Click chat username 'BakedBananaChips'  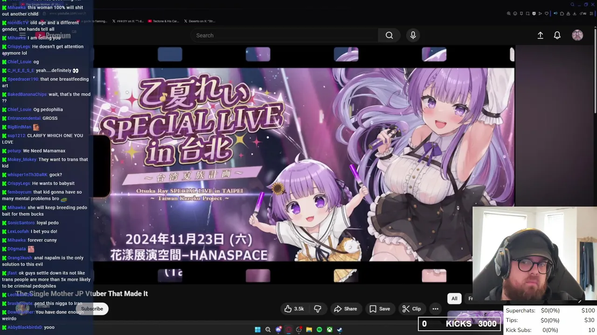(x=27, y=94)
